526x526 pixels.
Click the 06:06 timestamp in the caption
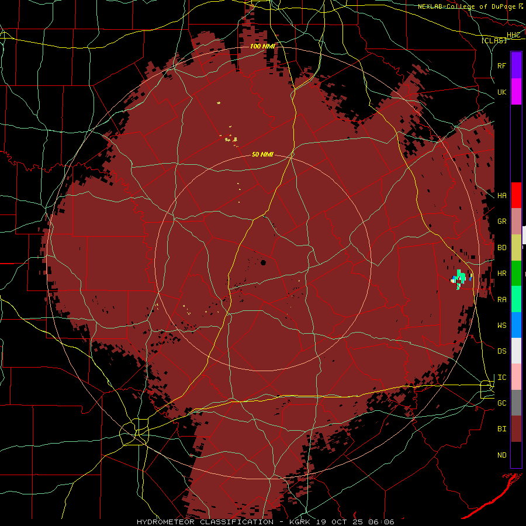381,522
